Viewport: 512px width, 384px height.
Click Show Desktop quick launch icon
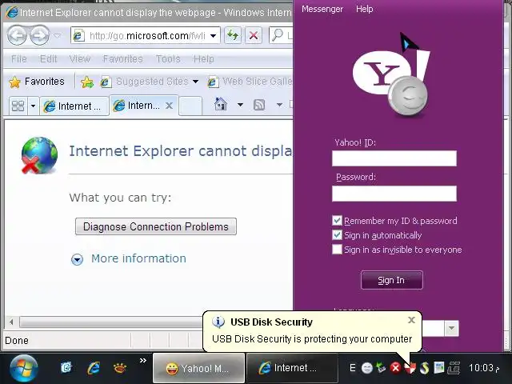tap(66, 368)
